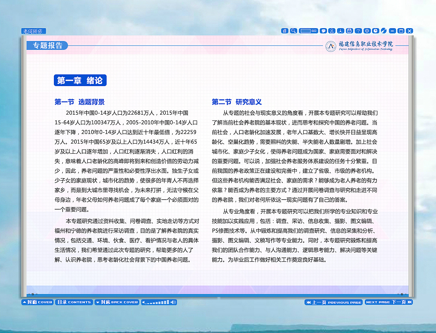Open the settings gear icon

point(367,31)
